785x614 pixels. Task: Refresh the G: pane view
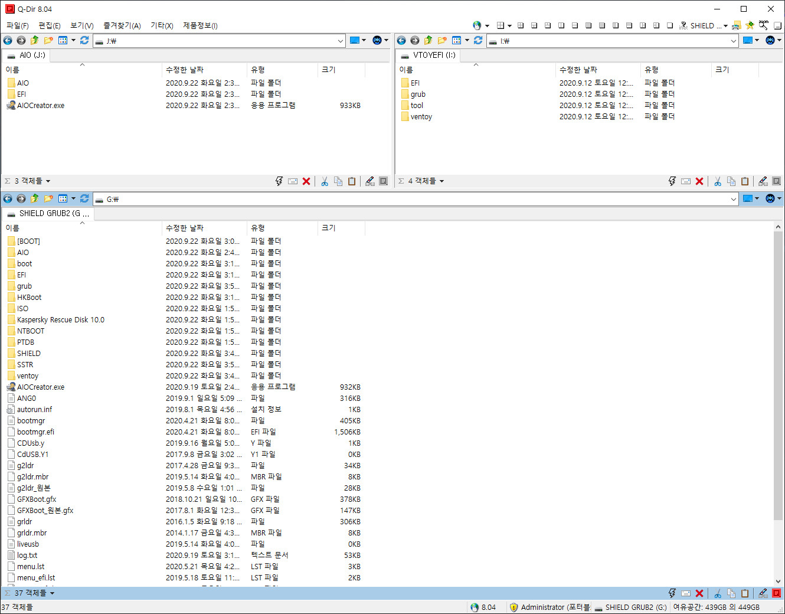(x=84, y=199)
